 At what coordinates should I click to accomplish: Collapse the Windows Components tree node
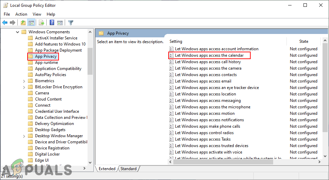(x=17, y=32)
